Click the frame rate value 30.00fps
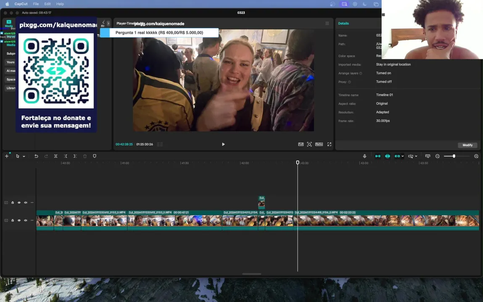Viewport: 483px width, 302px height. point(383,121)
